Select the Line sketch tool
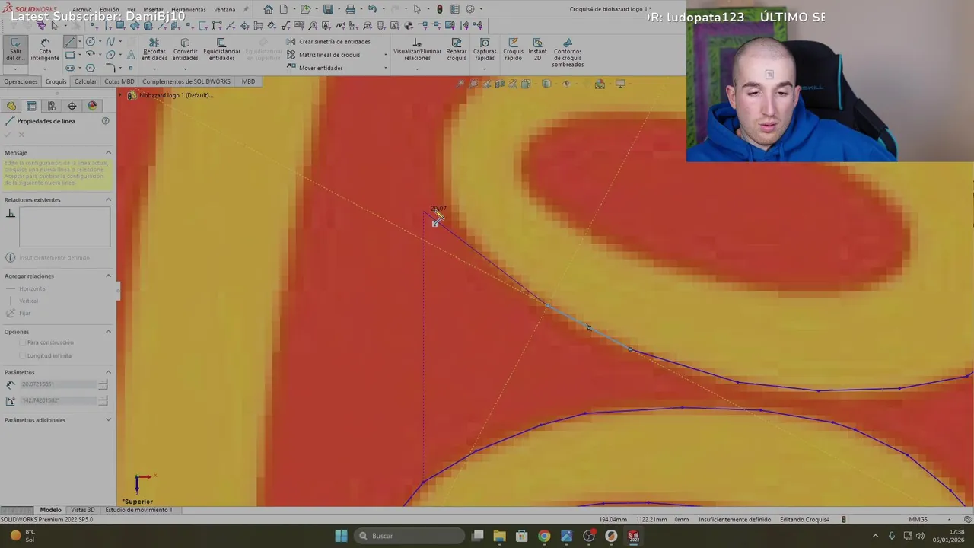Image resolution: width=974 pixels, height=548 pixels. [x=70, y=42]
